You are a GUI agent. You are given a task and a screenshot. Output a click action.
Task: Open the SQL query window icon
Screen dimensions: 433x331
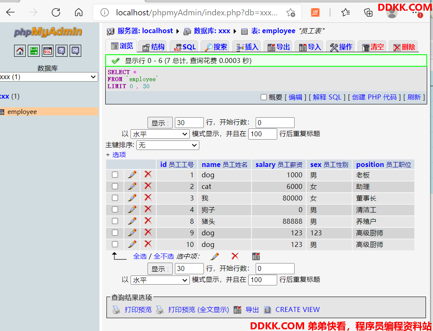48,51
